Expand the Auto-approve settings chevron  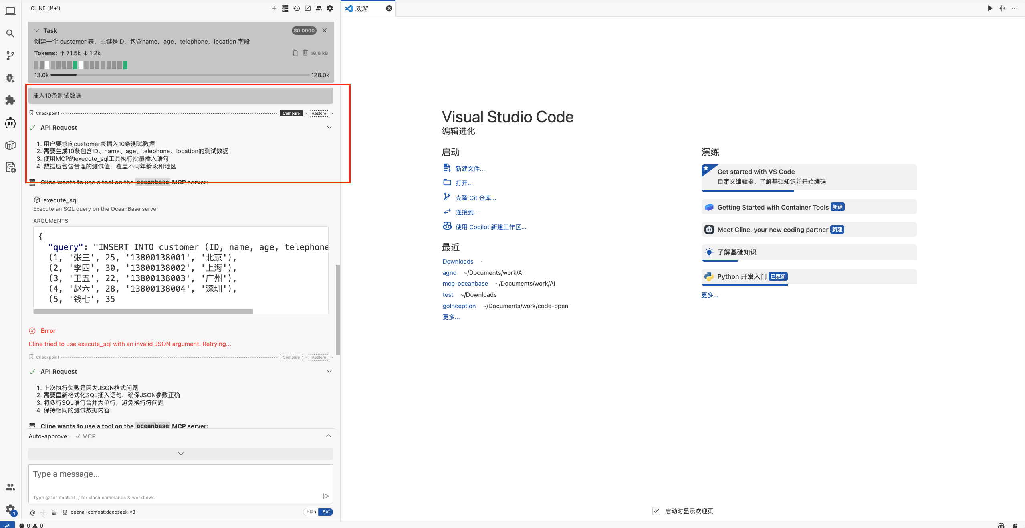(x=328, y=436)
